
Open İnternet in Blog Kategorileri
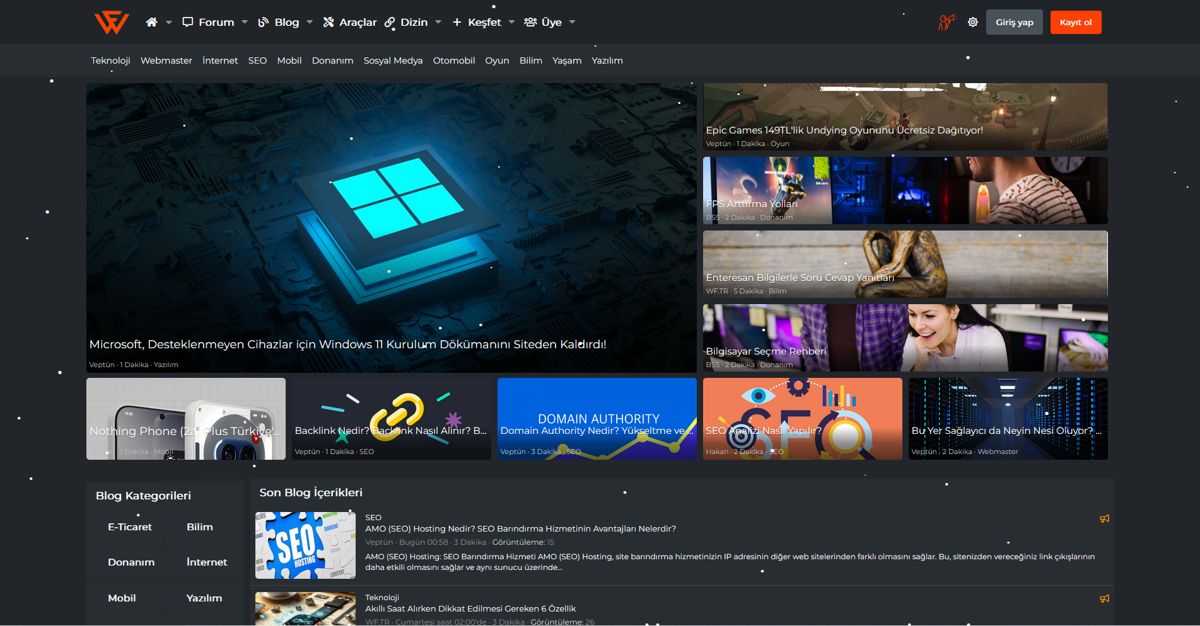point(207,562)
